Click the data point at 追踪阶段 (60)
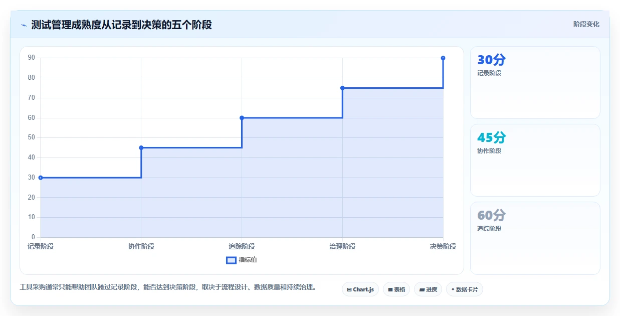Viewport: 620px width, 316px height. coord(242,118)
